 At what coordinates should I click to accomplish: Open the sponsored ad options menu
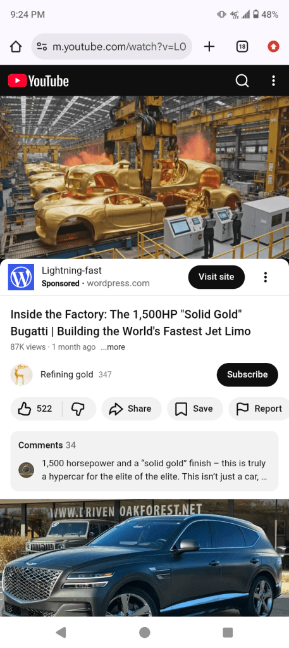pos(266,277)
